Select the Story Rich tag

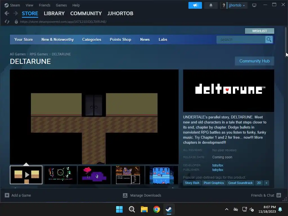[x=192, y=183]
